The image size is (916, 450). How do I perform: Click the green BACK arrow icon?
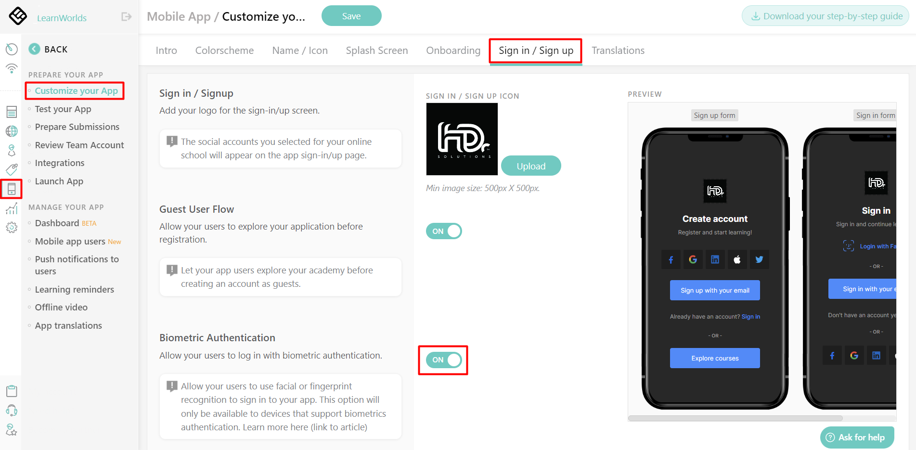[x=34, y=49]
